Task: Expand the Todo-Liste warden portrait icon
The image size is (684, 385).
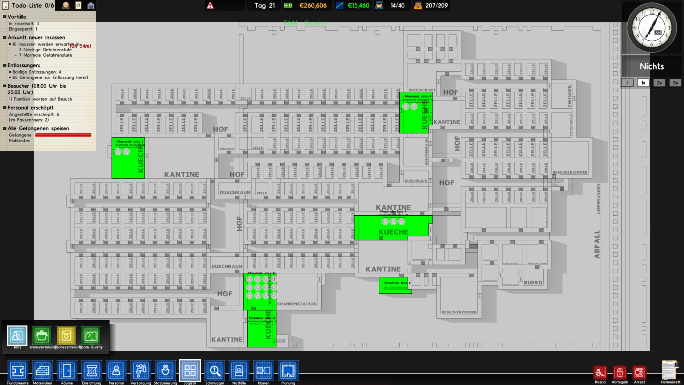Action: click(65, 6)
